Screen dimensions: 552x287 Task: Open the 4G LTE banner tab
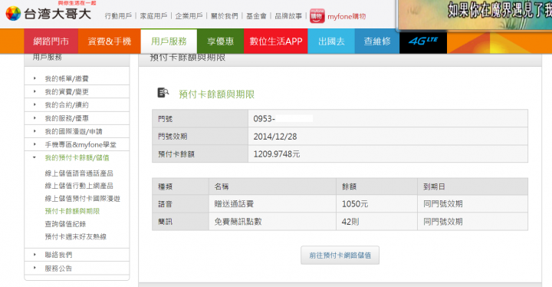coord(423,41)
